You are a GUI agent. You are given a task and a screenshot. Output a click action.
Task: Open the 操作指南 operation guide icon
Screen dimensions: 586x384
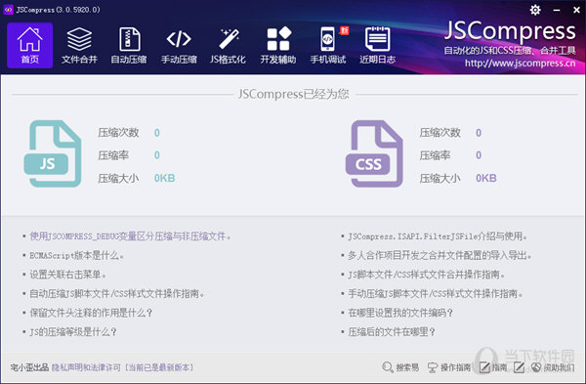pos(433,367)
